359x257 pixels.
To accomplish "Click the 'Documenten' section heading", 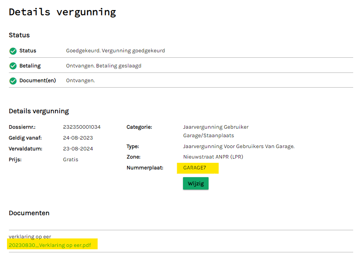I will point(29,213).
